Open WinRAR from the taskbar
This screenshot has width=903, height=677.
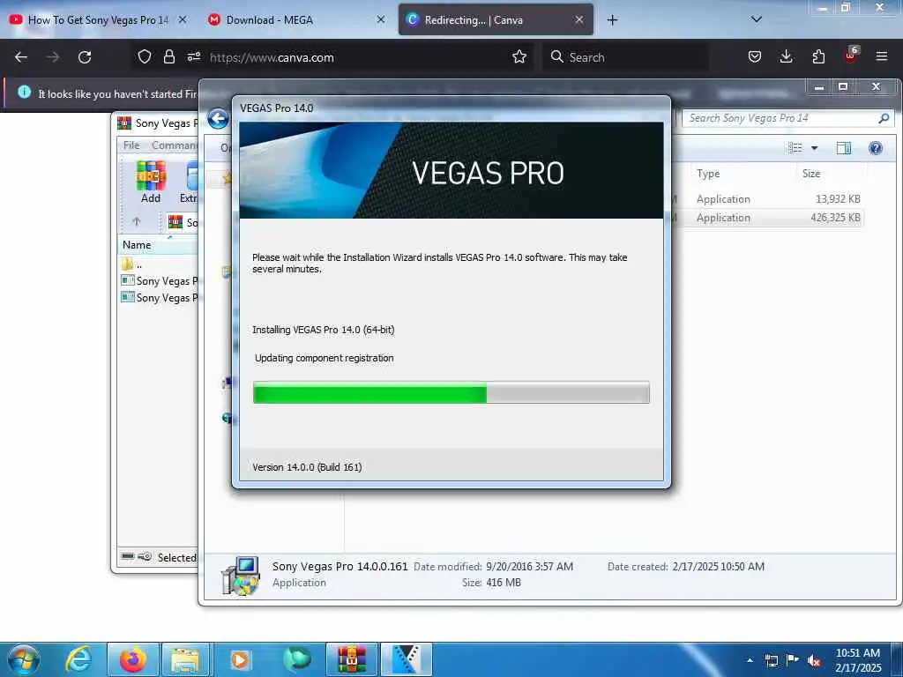click(351, 659)
